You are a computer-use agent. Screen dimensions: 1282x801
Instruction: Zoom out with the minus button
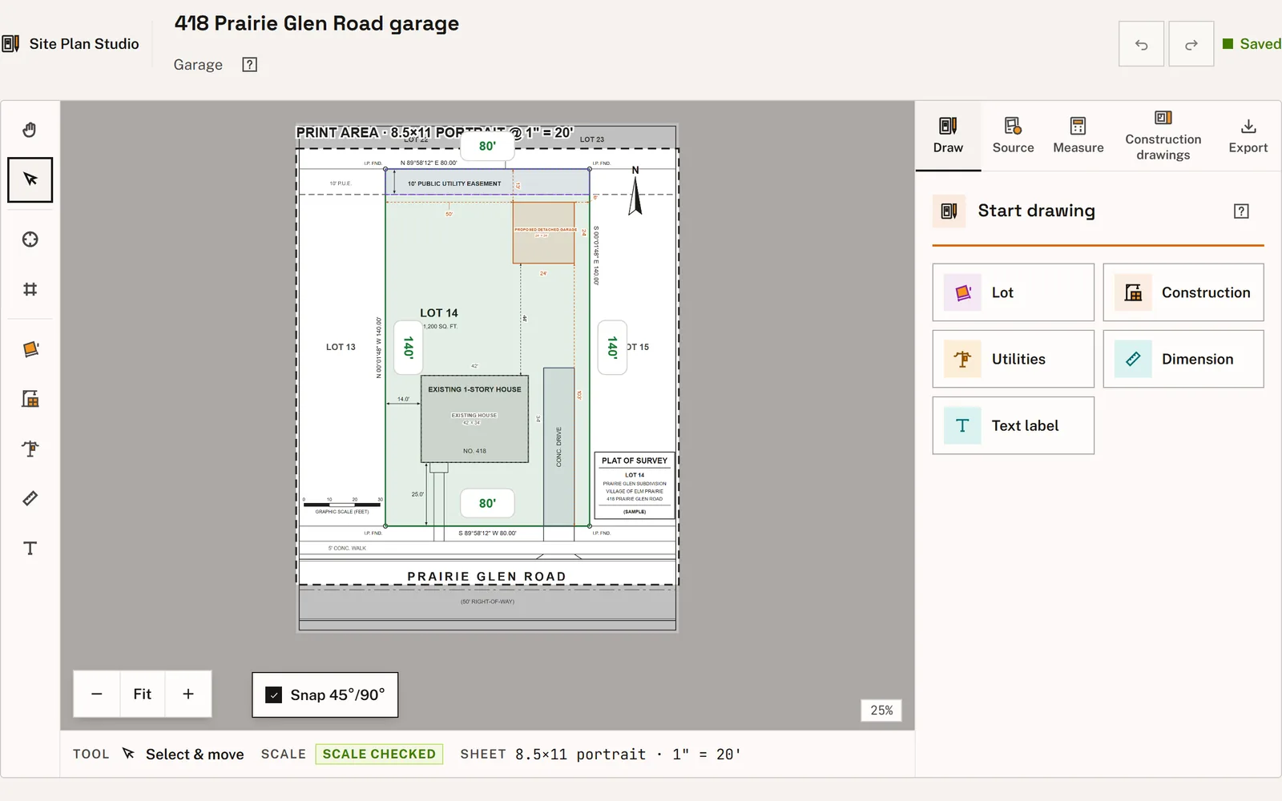[97, 694]
